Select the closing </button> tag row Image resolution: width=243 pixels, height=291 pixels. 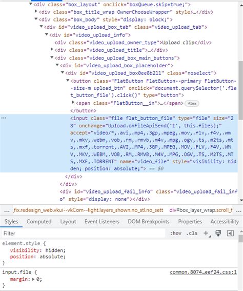[83, 111]
